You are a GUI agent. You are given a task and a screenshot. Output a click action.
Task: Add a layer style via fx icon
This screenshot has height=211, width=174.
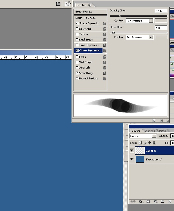pos(141,201)
